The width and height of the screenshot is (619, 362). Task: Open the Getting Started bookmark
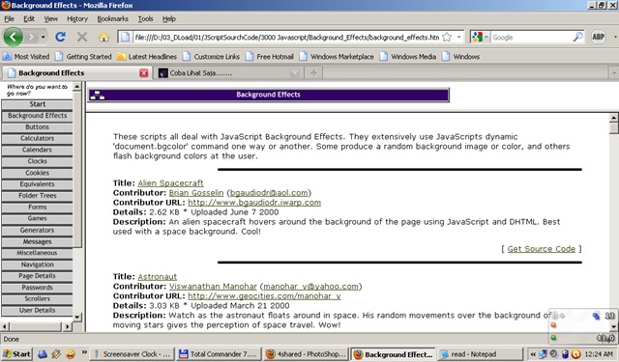[x=83, y=57]
